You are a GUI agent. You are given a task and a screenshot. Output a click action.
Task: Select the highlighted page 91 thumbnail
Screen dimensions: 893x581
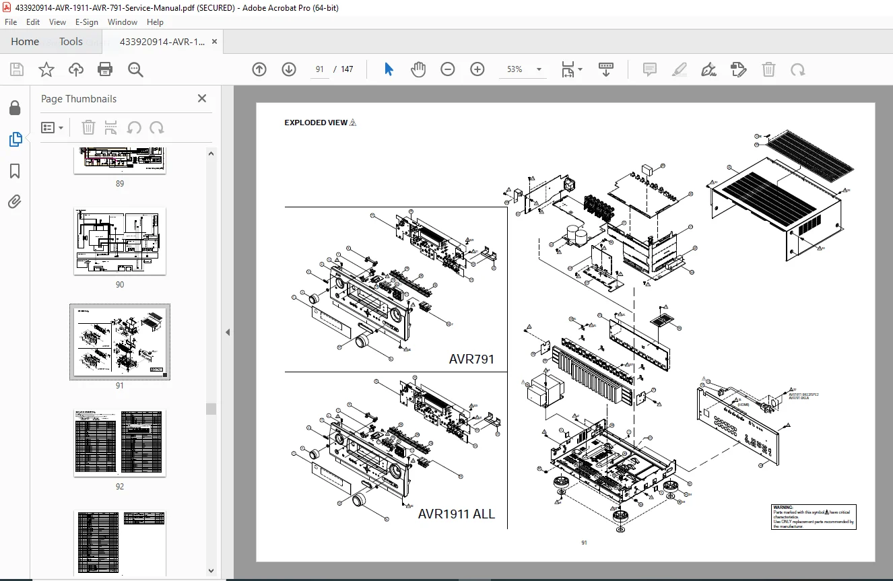point(120,342)
